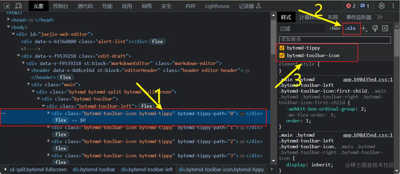
Task: Switch to the 布局 styles sub-tab
Action: point(333,17)
